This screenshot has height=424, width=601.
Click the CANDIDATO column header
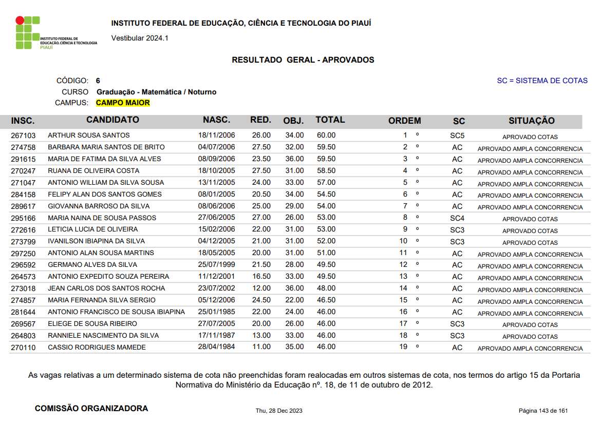pyautogui.click(x=112, y=120)
